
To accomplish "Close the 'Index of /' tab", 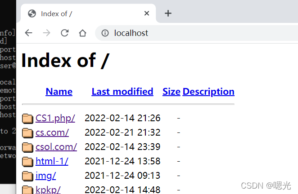I will pos(147,13).
